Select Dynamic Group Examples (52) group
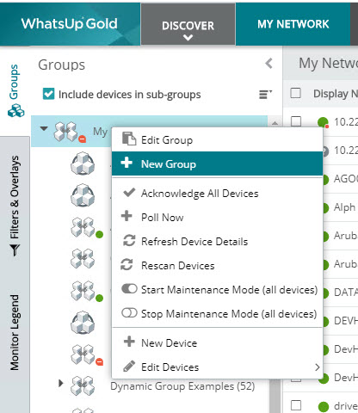 click(x=182, y=386)
